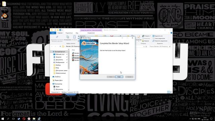Open the Поделиться ribbon tab

coord(69,33)
